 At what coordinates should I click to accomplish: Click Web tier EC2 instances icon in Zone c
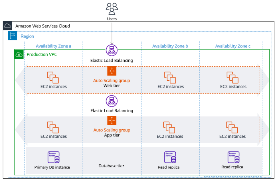tap(233, 78)
